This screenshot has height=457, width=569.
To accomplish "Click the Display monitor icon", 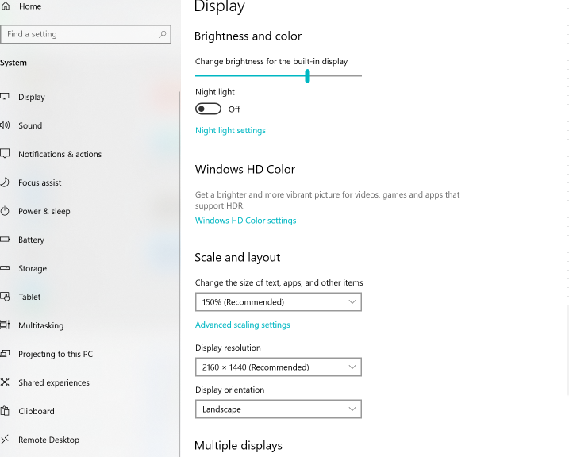I will 5,97.
